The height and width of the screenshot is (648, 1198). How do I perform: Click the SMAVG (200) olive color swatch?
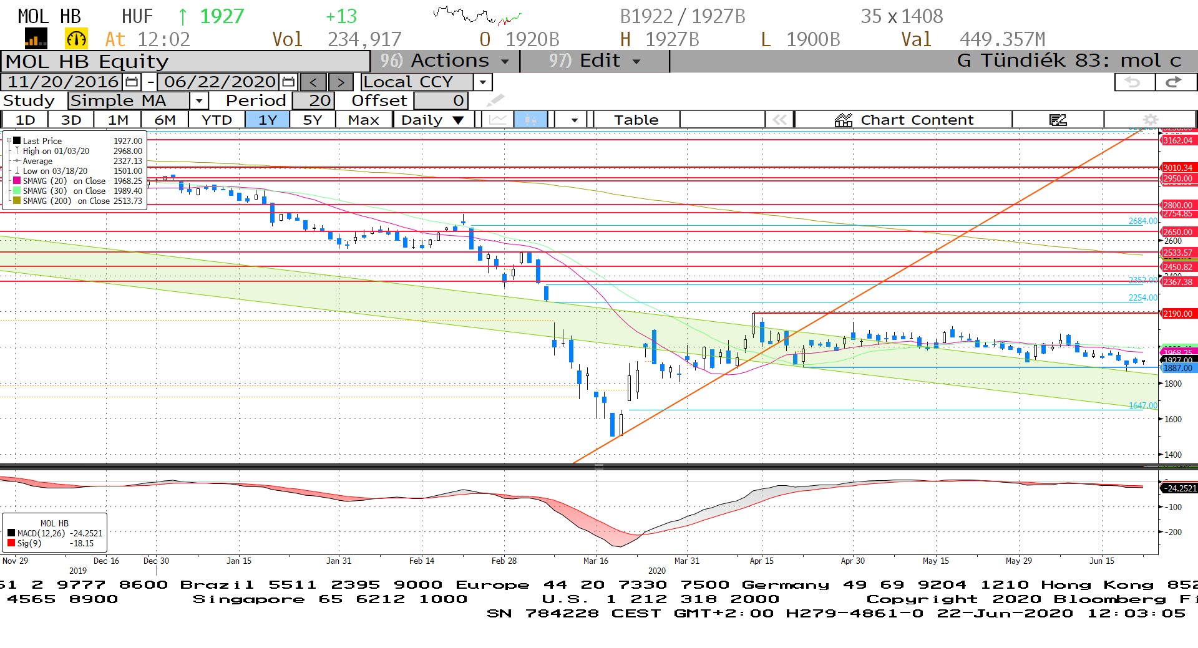17,201
